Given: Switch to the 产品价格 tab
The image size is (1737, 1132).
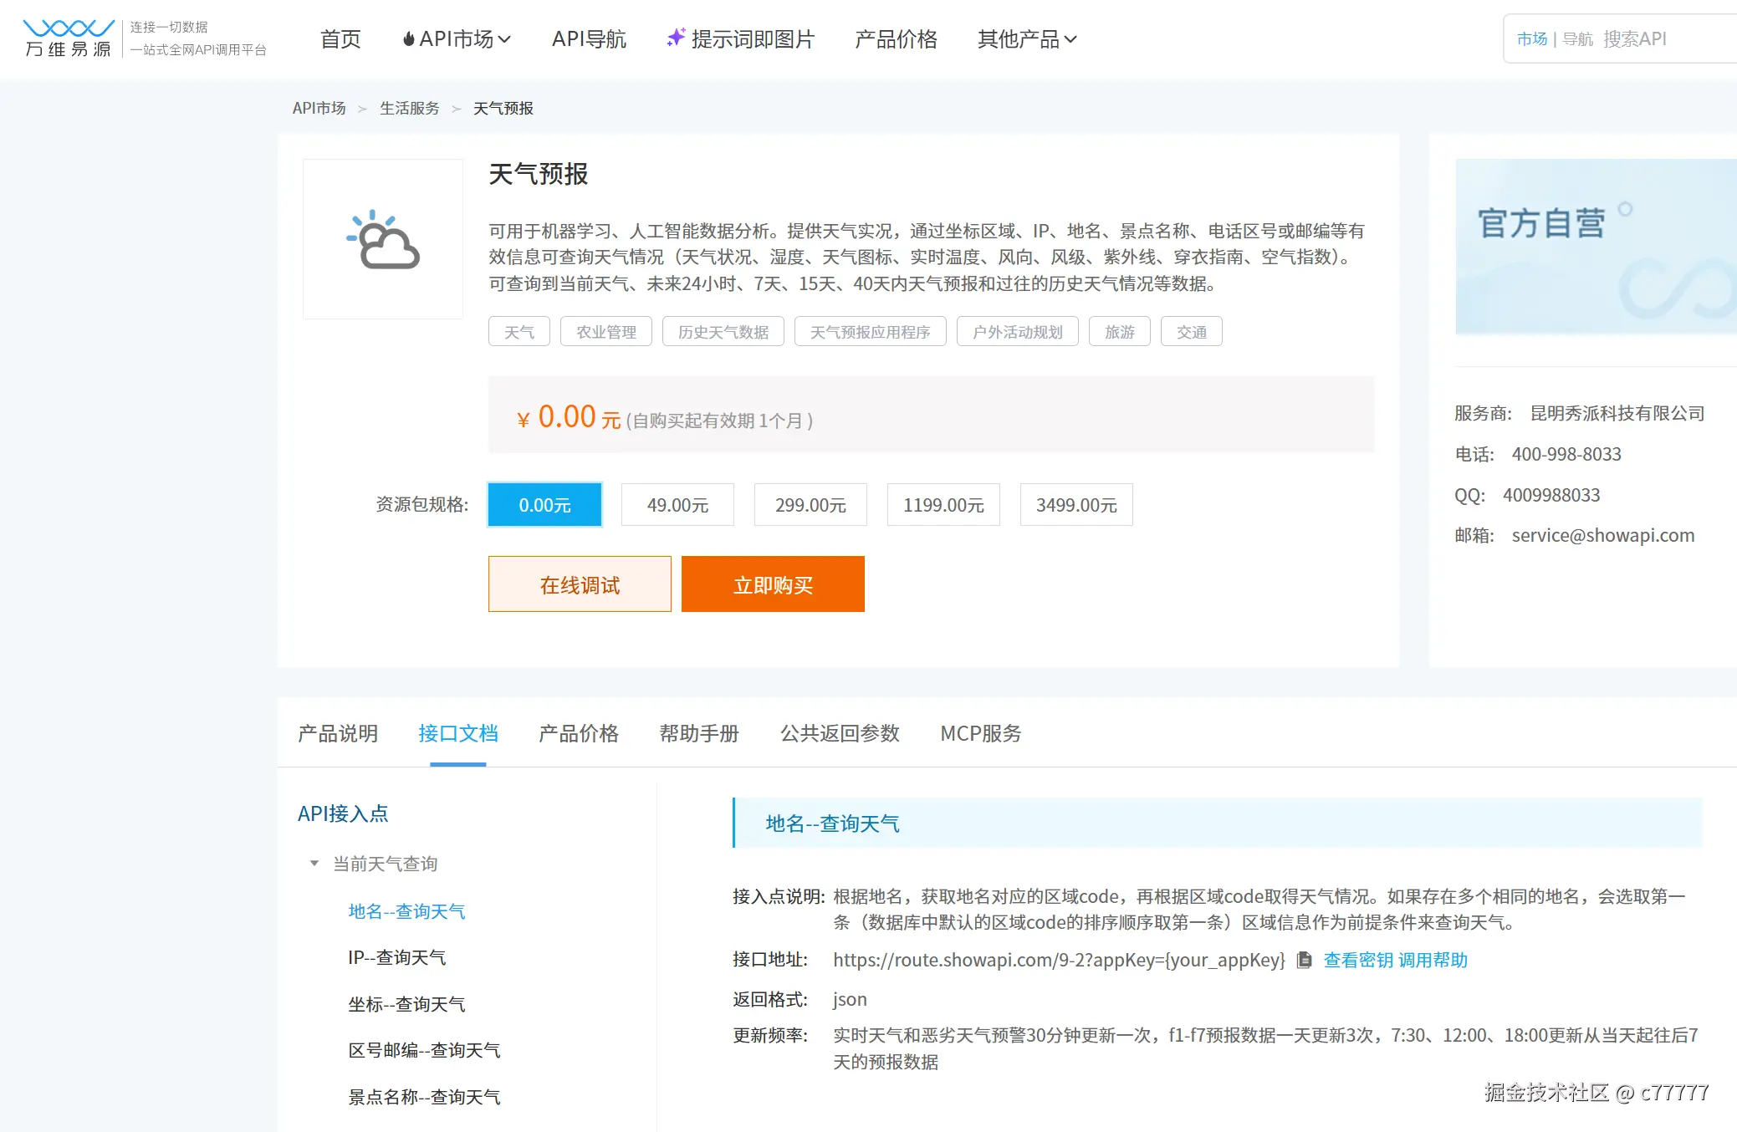Looking at the screenshot, I should [579, 733].
